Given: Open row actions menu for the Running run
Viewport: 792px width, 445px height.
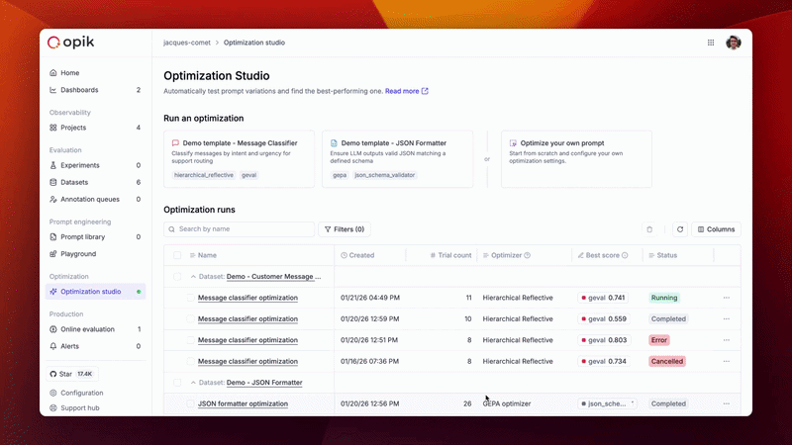Looking at the screenshot, I should pyautogui.click(x=727, y=298).
